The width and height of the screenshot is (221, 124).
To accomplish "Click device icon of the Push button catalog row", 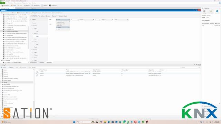I will pyautogui.click(x=37, y=75).
